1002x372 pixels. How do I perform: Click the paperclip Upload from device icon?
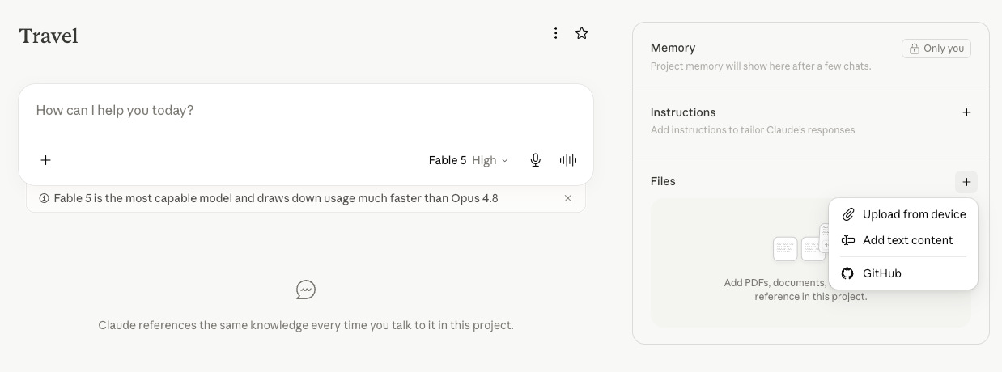[848, 214]
